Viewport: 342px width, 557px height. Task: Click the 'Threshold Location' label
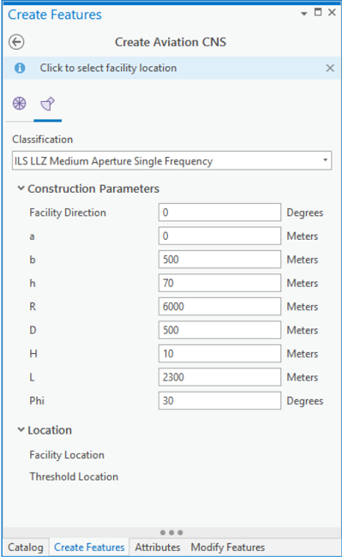click(x=74, y=476)
